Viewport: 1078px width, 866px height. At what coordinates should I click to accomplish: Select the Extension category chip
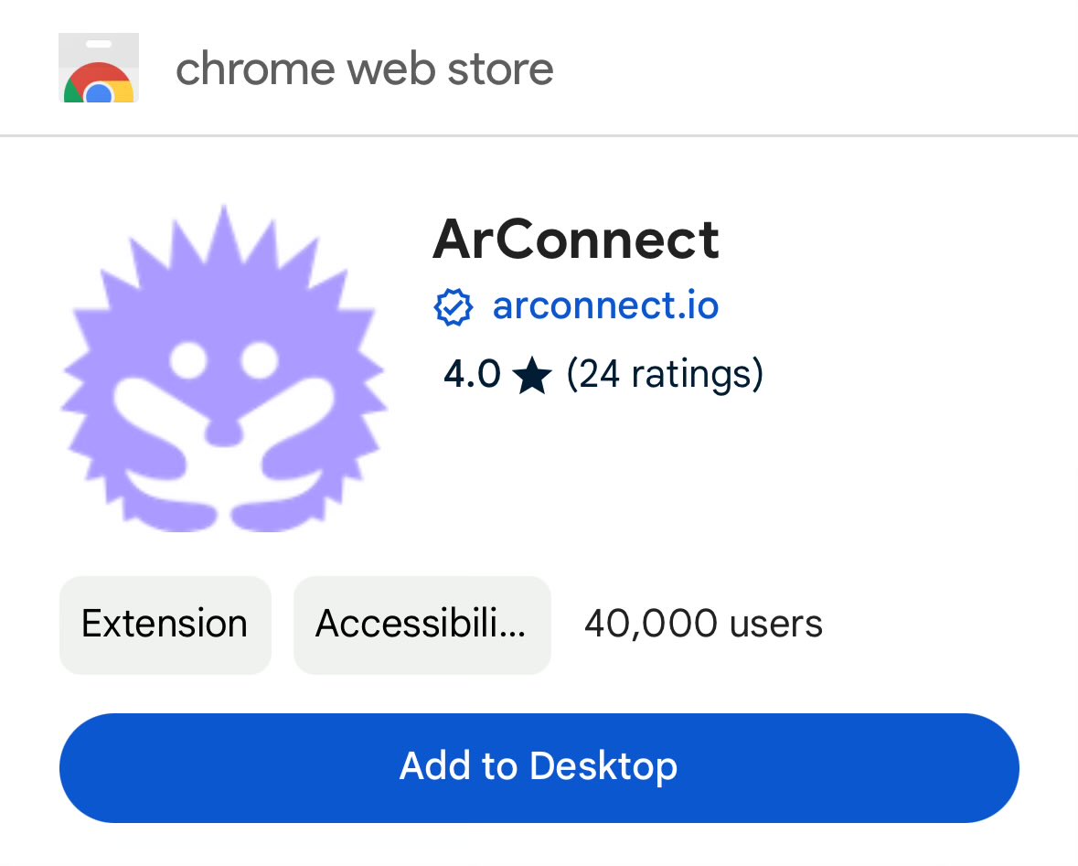point(165,625)
